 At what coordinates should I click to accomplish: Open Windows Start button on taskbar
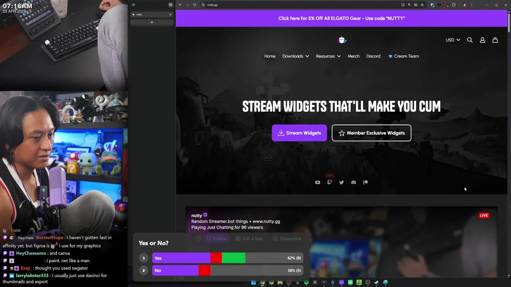[x=254, y=283]
